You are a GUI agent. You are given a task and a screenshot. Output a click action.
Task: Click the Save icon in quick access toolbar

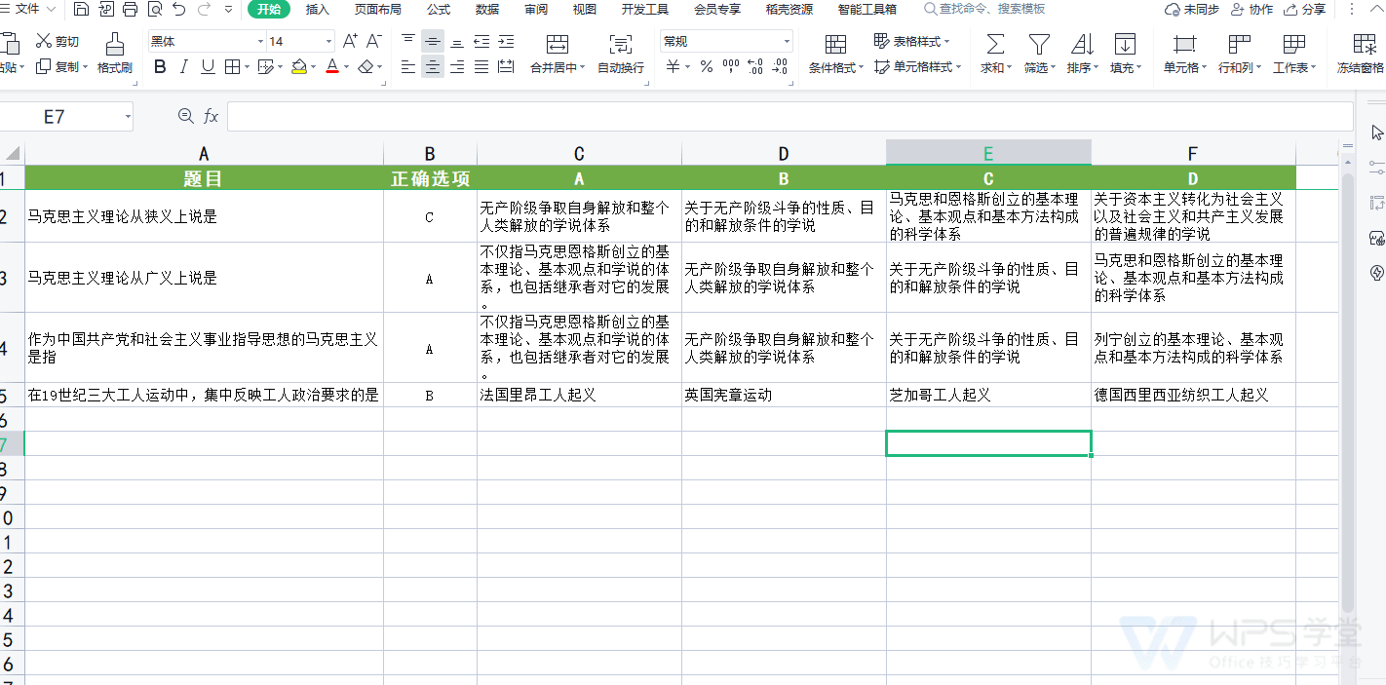click(81, 9)
